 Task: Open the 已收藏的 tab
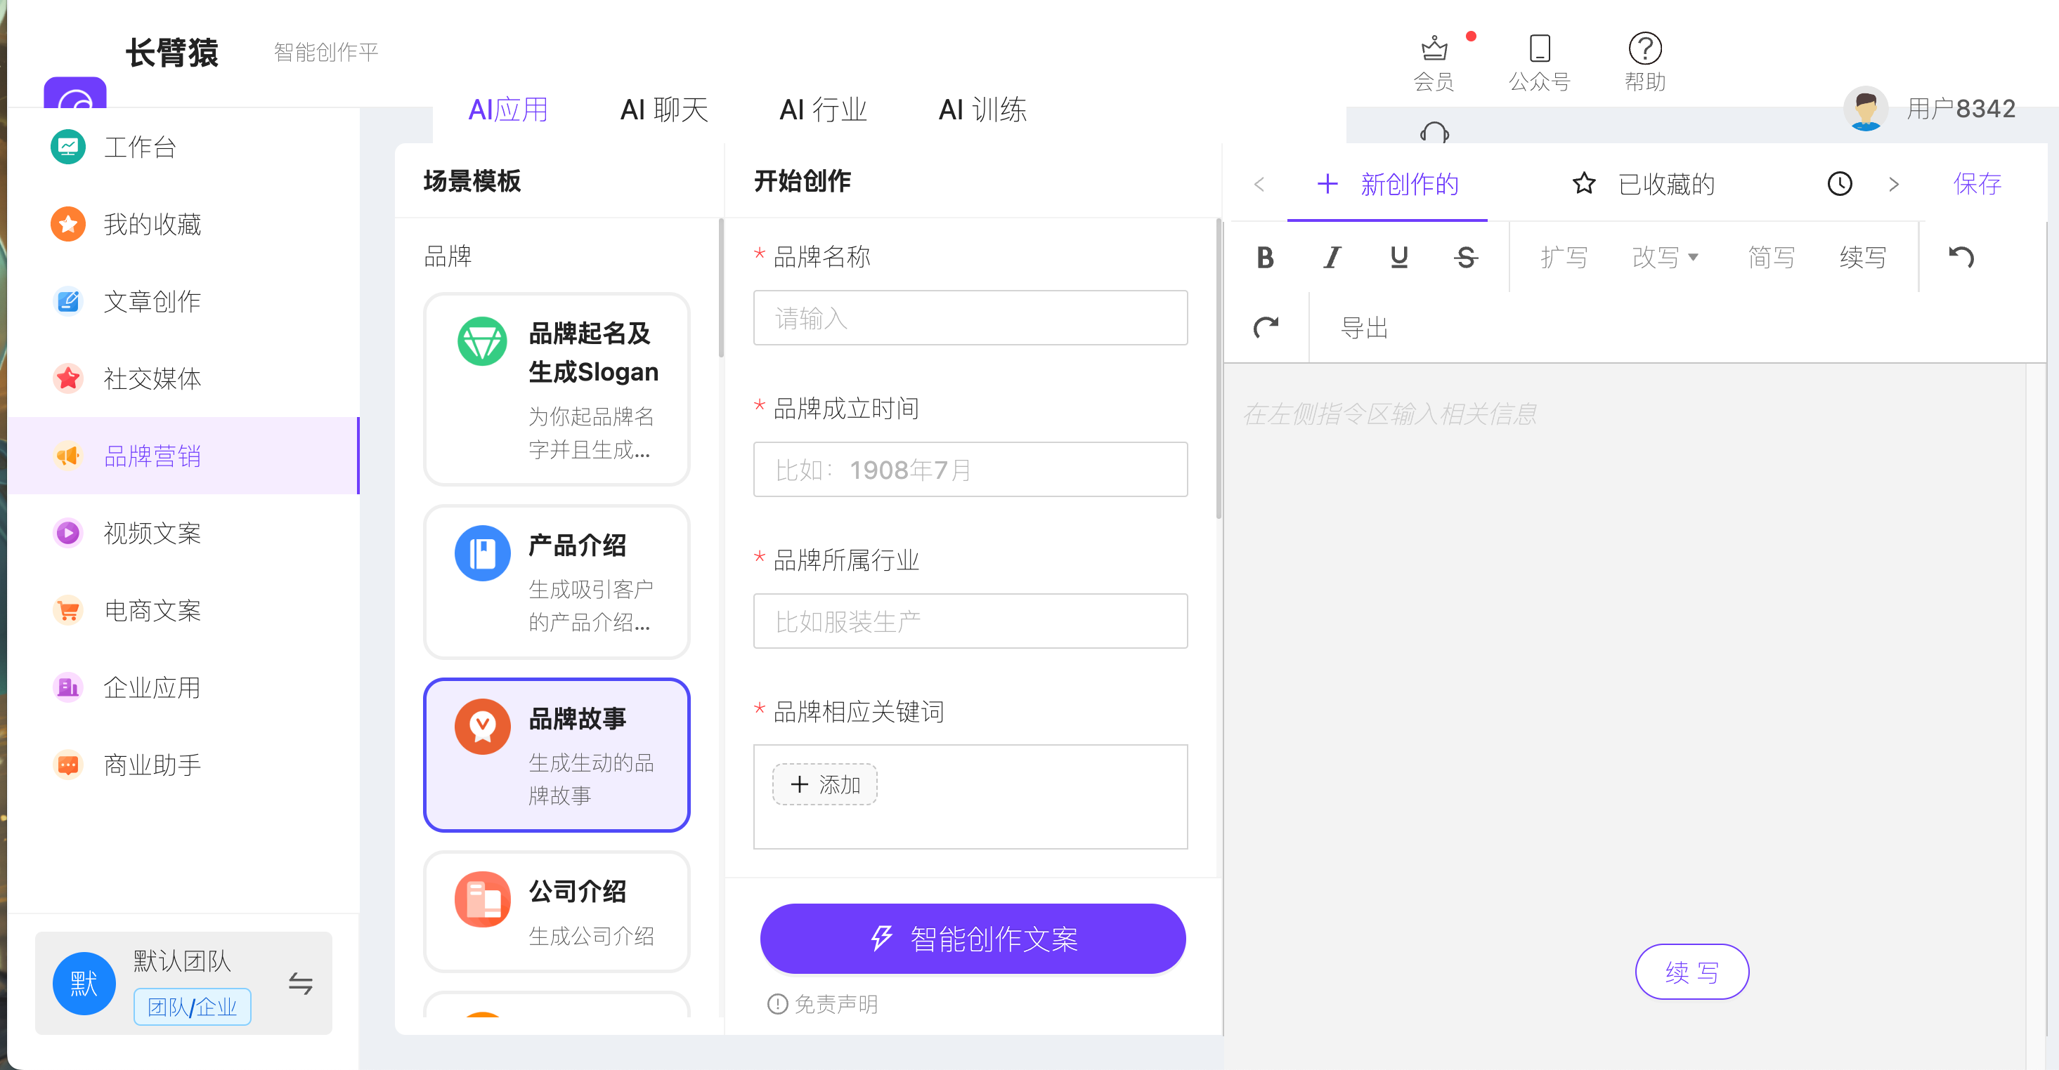pos(1665,184)
